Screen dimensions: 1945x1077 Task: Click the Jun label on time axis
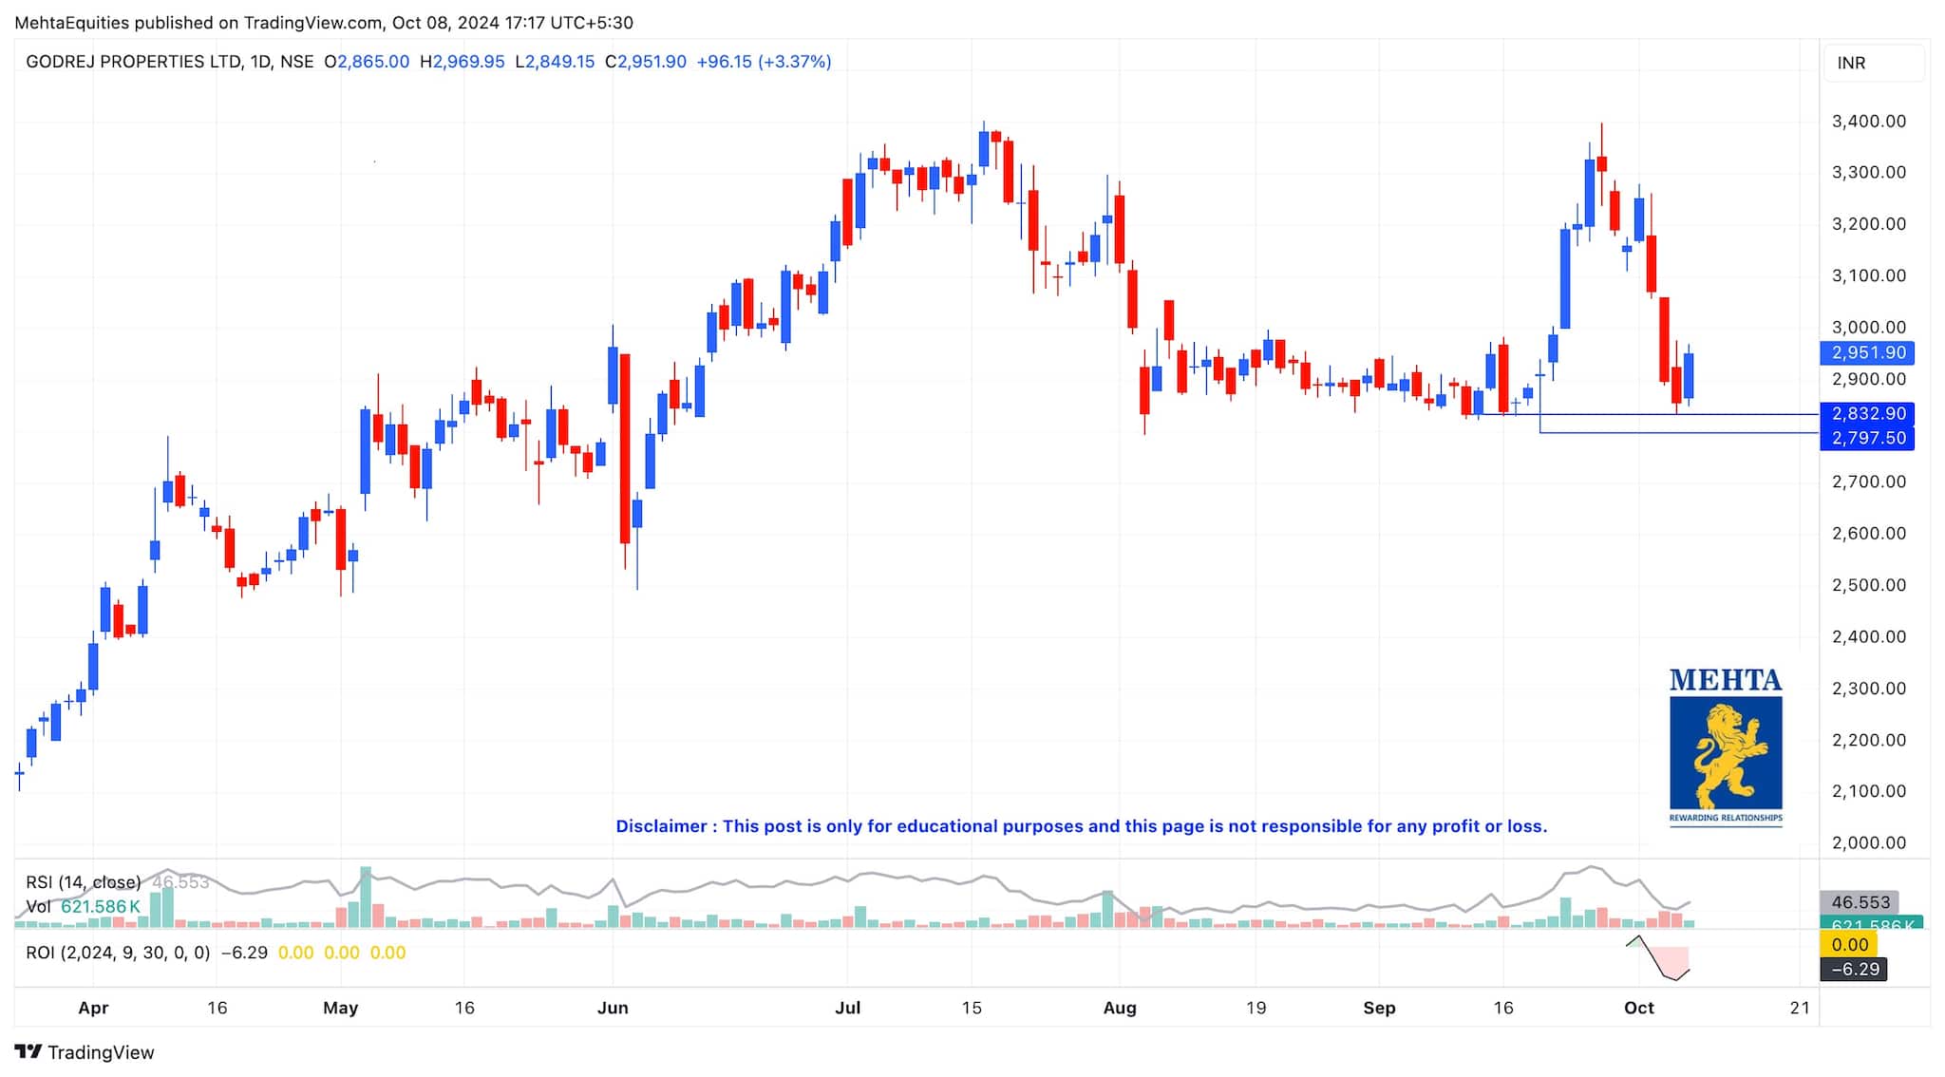tap(613, 1009)
